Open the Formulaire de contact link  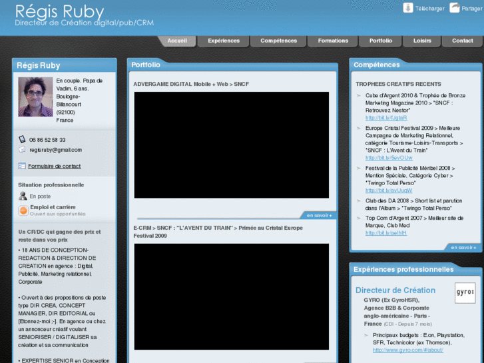pos(55,167)
